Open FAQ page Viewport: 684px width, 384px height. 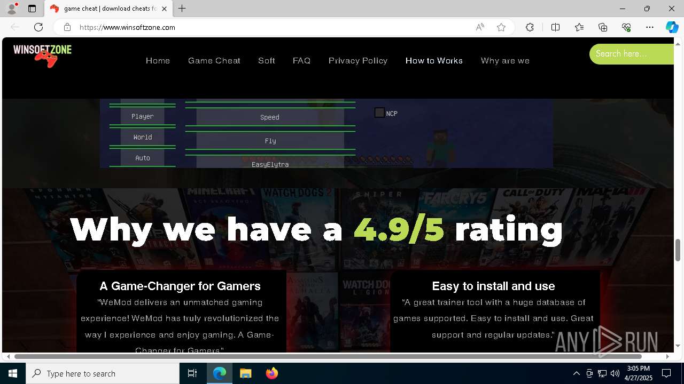301,61
